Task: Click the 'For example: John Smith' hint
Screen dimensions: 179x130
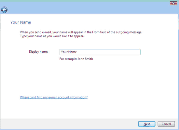Action: 76,59
